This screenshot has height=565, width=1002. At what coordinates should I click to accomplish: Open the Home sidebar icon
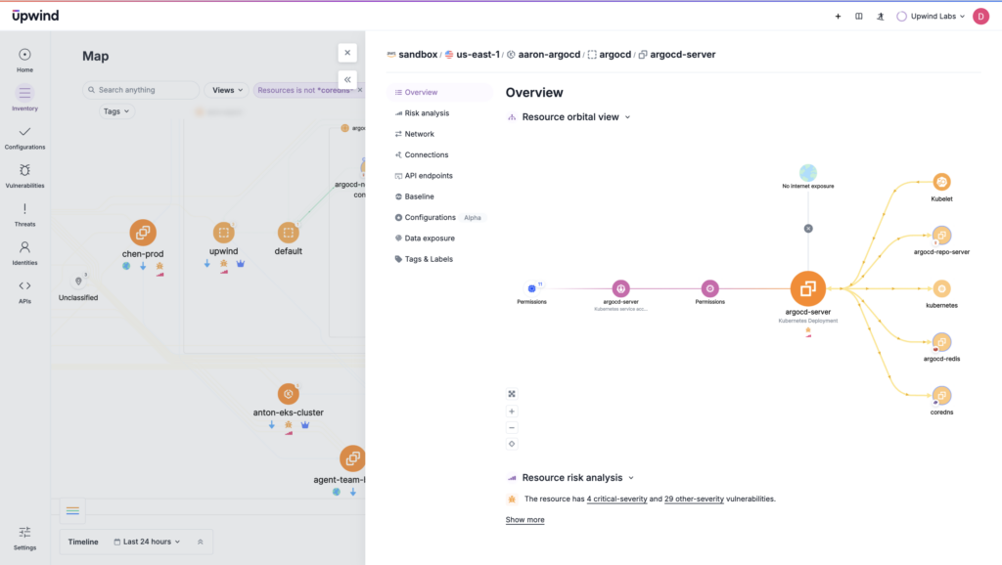click(x=24, y=60)
